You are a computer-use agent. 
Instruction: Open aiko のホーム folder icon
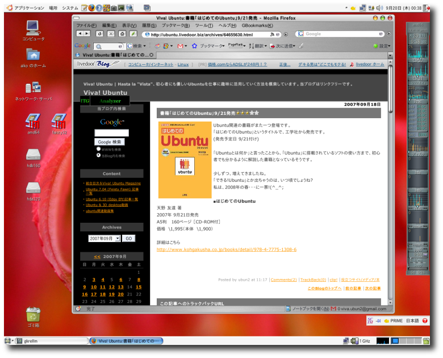click(x=34, y=58)
